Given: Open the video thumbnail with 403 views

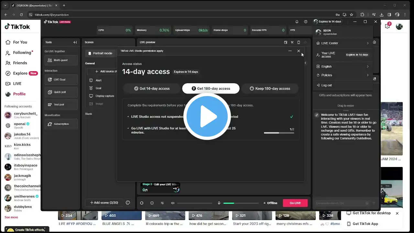Looking at the screenshot, I should pyautogui.click(x=121, y=216).
